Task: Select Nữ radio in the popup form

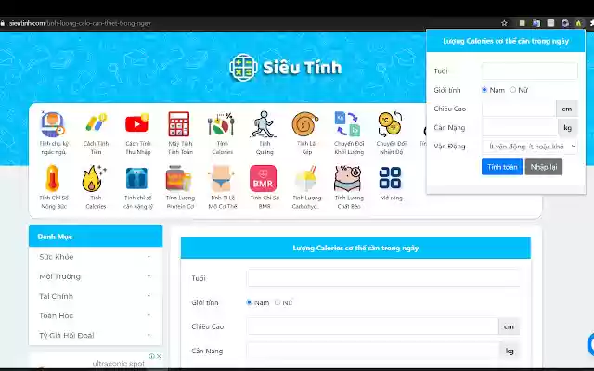Action: pyautogui.click(x=513, y=90)
